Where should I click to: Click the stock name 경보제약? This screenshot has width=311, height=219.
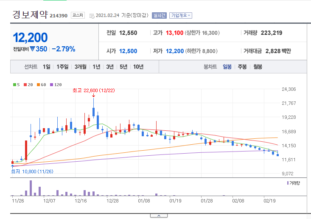coord(31,15)
